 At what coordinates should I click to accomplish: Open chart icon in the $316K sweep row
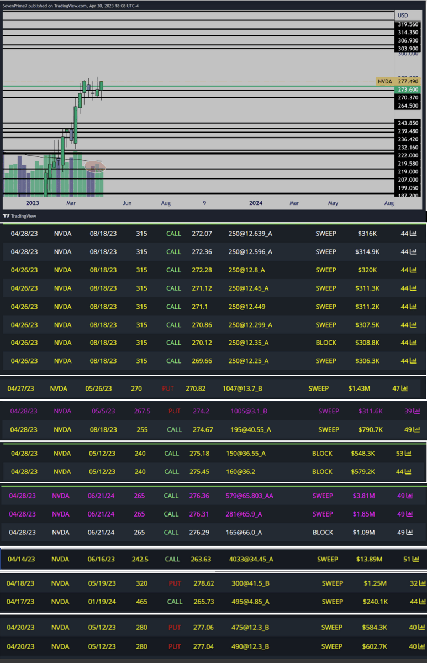click(413, 234)
